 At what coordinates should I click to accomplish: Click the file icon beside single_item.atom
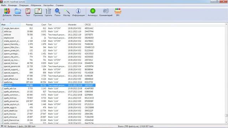[2, 28]
